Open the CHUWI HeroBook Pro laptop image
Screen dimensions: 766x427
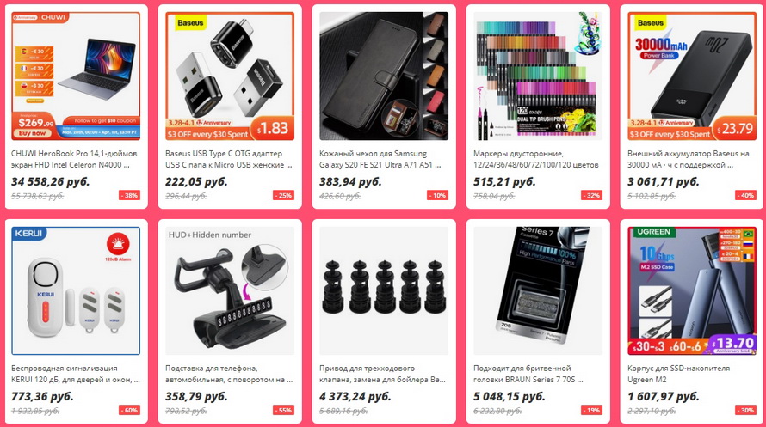pos(76,76)
